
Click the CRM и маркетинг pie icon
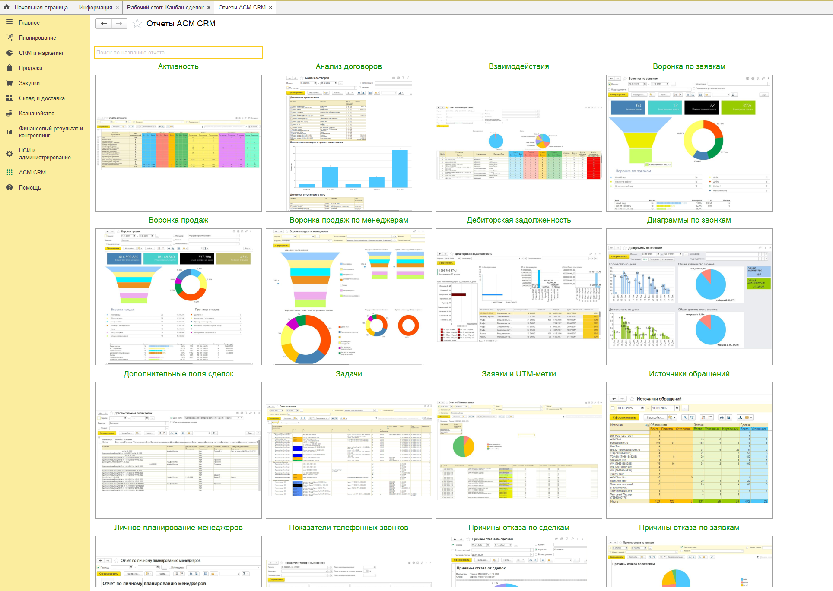10,53
